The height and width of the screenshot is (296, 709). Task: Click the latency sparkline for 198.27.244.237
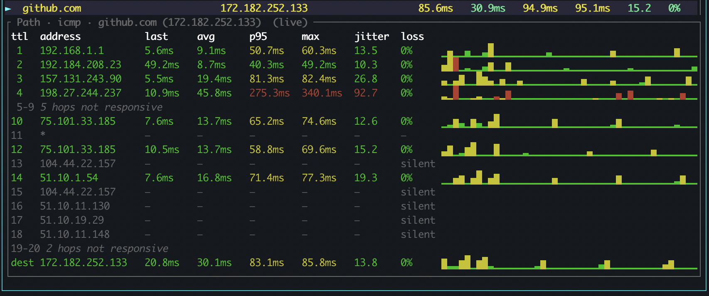569,93
